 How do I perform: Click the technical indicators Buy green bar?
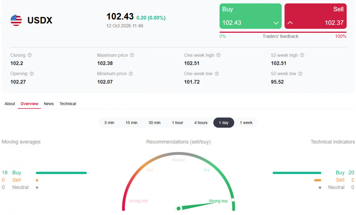tap(297, 173)
